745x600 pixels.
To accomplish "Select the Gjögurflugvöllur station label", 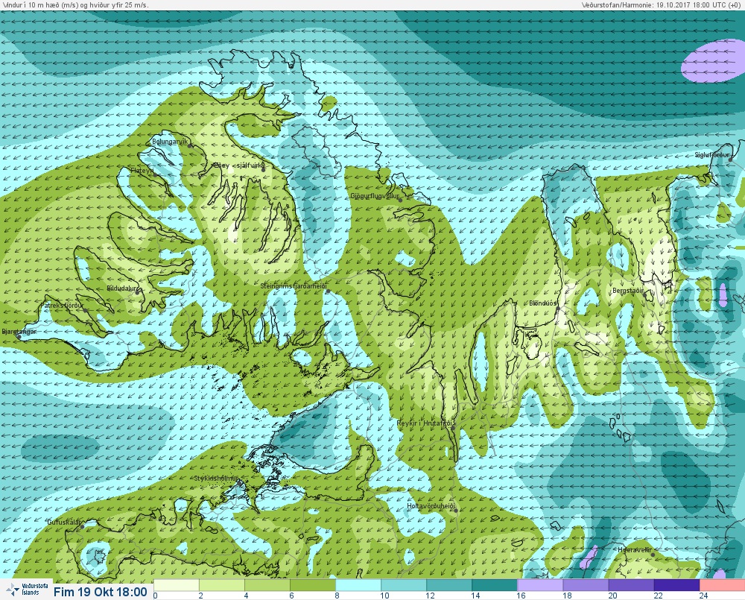I will (375, 196).
